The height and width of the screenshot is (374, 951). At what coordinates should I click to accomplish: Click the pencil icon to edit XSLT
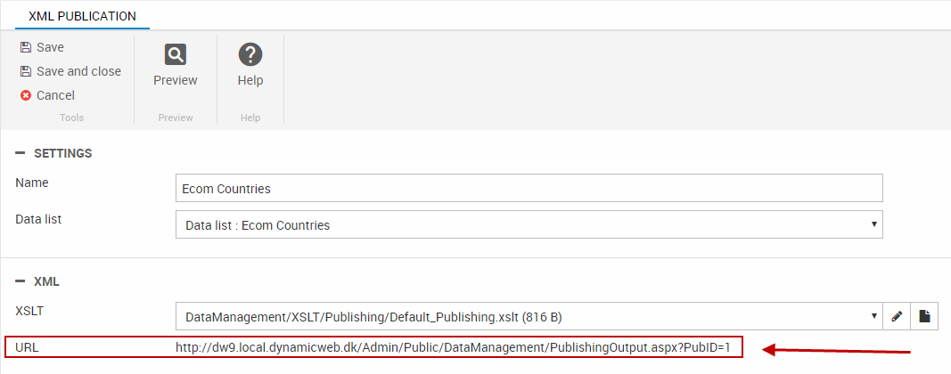coord(897,316)
